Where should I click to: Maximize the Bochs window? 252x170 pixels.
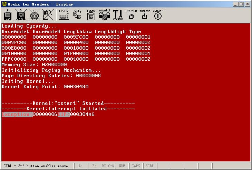point(241,4)
